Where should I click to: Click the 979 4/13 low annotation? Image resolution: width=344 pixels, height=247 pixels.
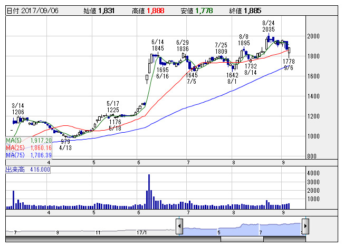click(65, 145)
